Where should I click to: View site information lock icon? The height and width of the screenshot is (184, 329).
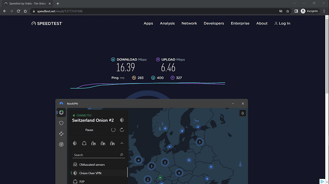click(x=34, y=11)
